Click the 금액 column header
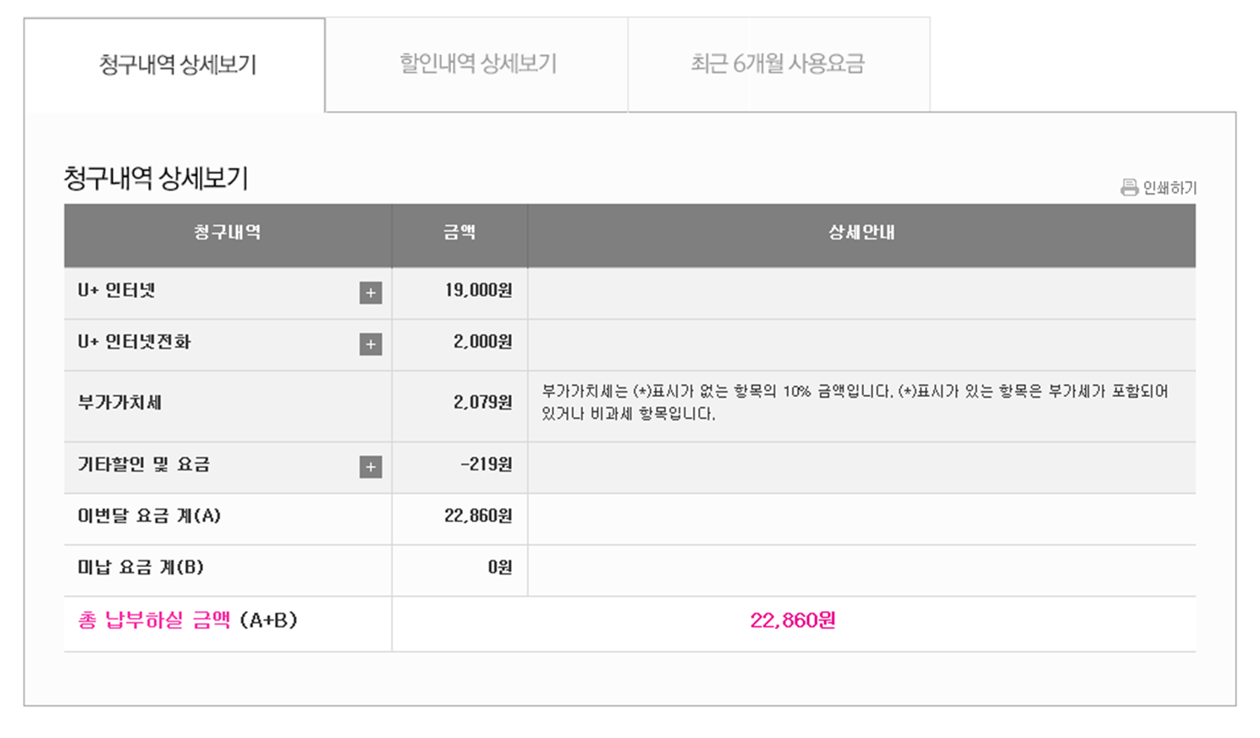This screenshot has width=1260, height=738. click(x=459, y=233)
